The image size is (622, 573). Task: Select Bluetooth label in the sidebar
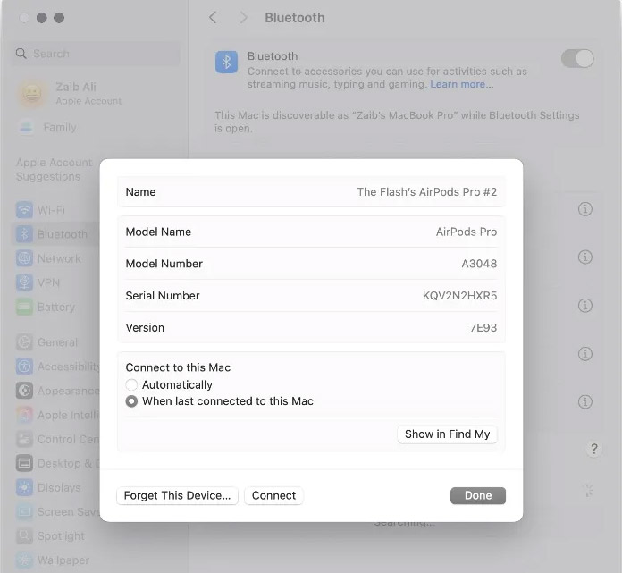click(63, 234)
